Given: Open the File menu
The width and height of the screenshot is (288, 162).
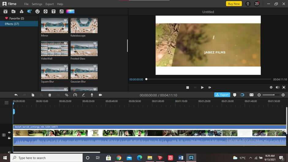Looking at the screenshot, I should [x=26, y=4].
